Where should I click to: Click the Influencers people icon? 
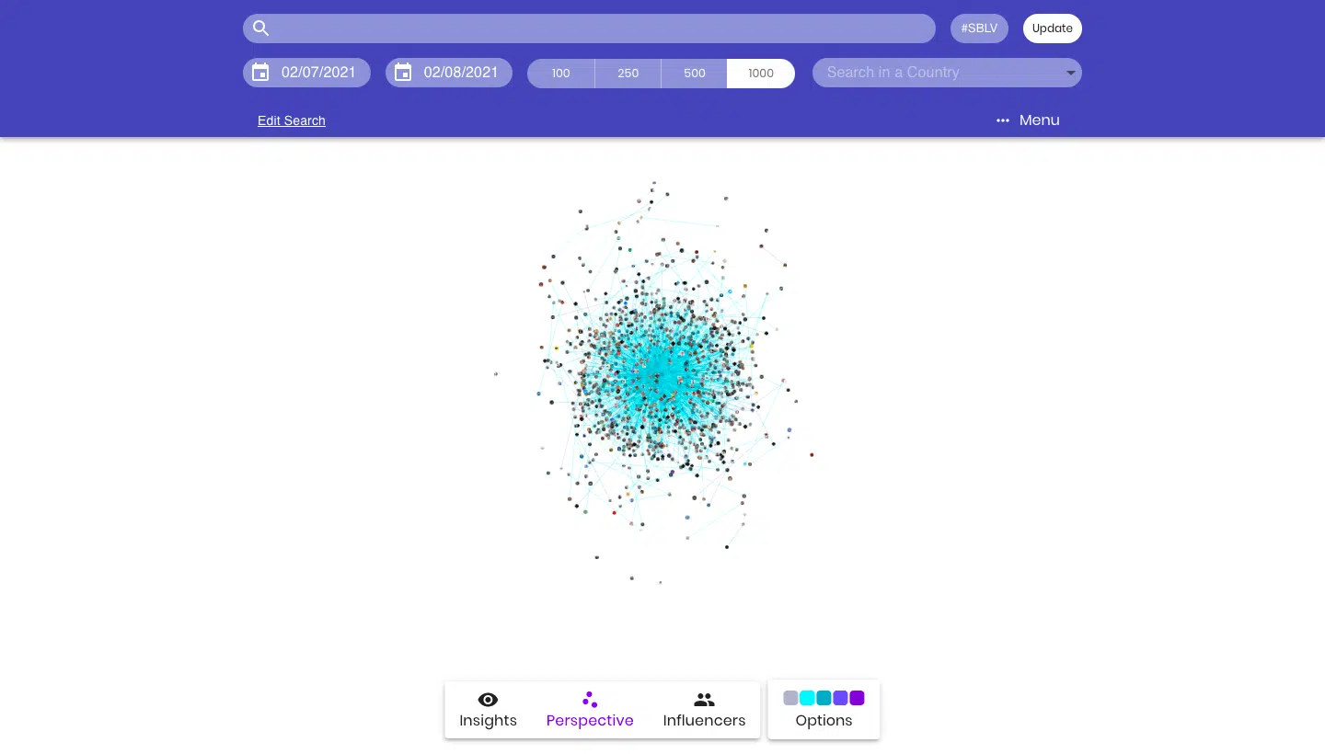click(x=704, y=700)
